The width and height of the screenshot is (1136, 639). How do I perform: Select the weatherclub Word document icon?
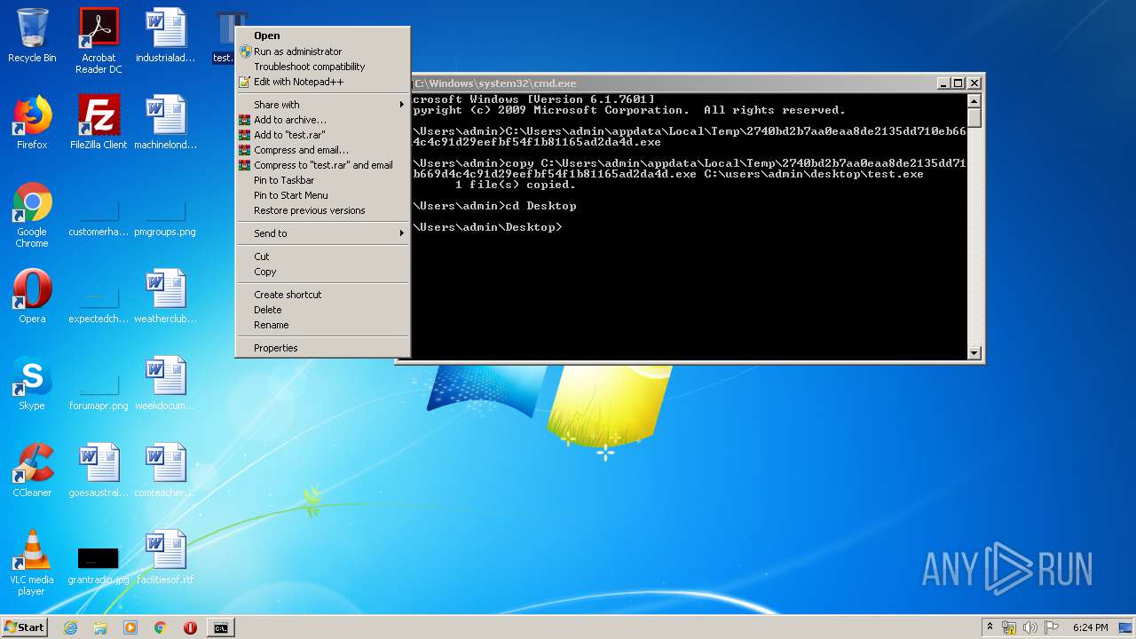pyautogui.click(x=165, y=296)
